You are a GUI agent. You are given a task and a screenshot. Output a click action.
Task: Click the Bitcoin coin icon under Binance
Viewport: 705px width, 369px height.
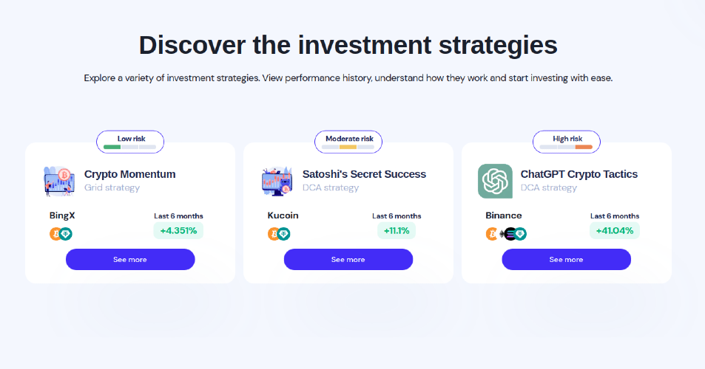pyautogui.click(x=492, y=234)
